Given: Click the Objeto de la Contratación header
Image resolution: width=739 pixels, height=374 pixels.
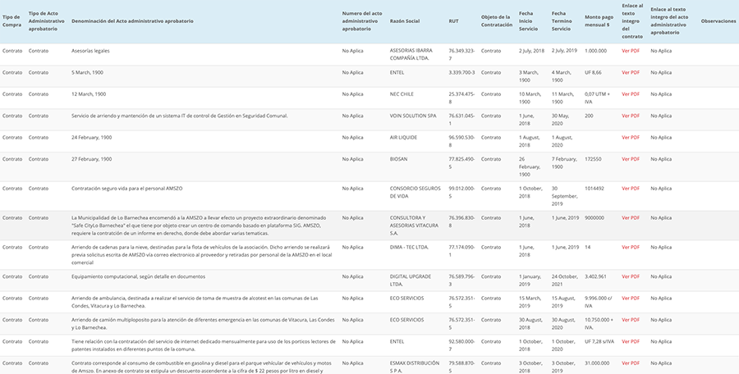Looking at the screenshot, I should coord(496,21).
